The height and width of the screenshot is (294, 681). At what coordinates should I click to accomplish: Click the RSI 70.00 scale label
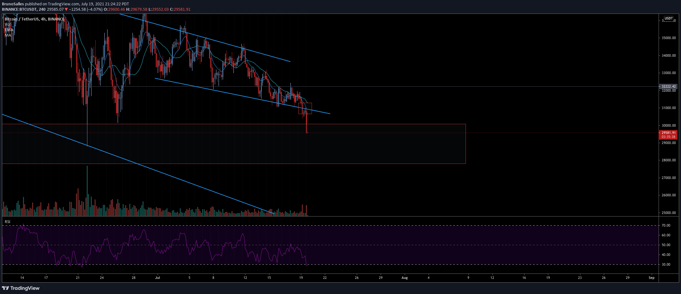coord(666,225)
